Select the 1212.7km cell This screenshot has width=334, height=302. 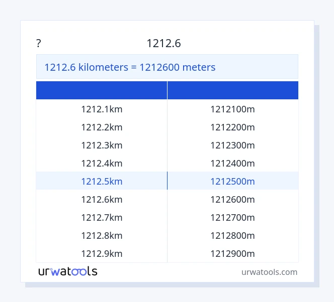coord(102,217)
